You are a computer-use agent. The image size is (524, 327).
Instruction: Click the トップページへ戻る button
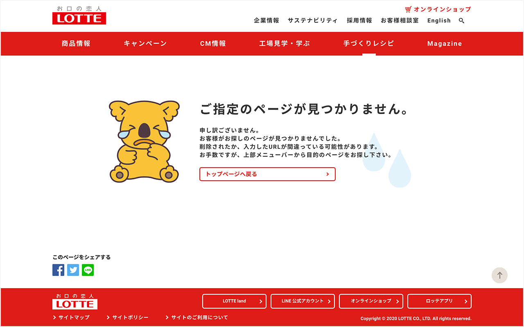267,174
